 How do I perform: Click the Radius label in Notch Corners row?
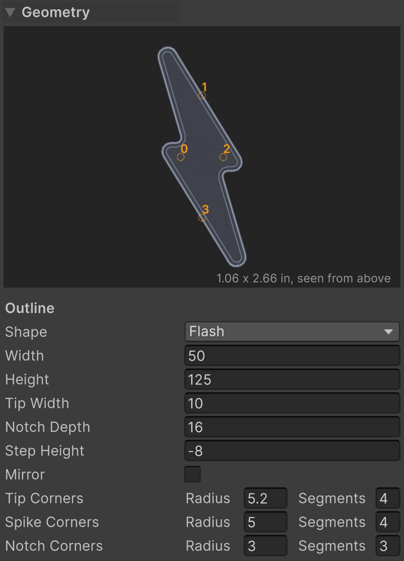(208, 546)
